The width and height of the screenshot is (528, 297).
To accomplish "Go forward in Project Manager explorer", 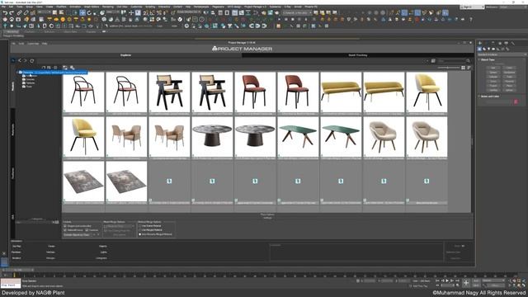I will point(25,60).
